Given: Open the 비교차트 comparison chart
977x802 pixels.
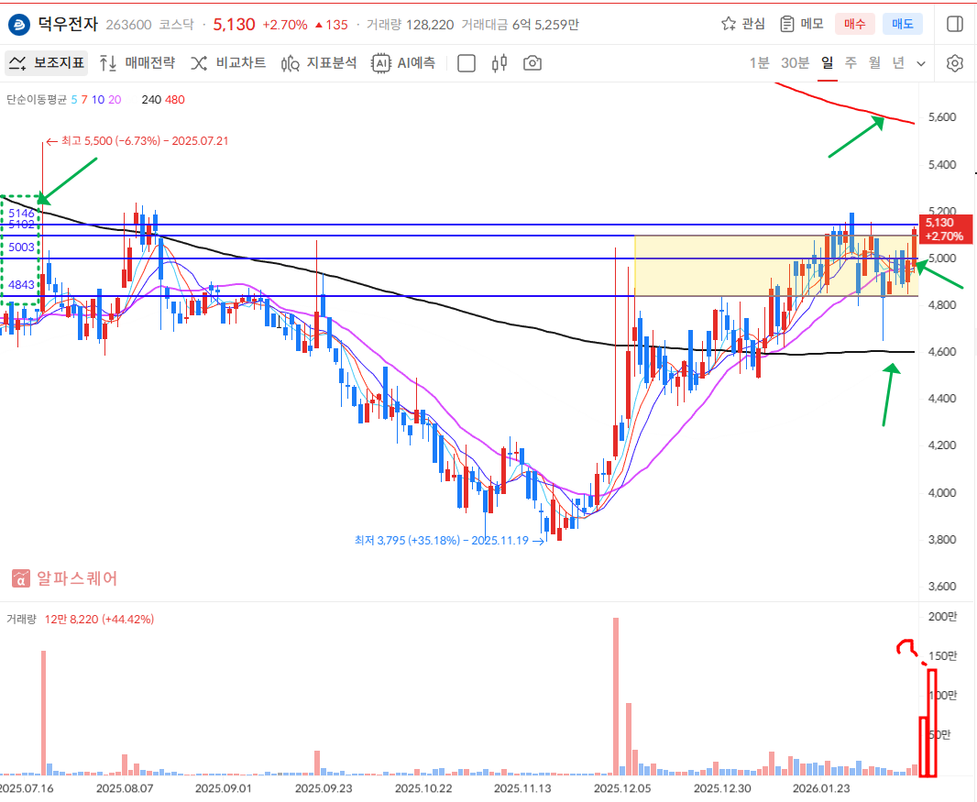Looking at the screenshot, I should pos(228,63).
